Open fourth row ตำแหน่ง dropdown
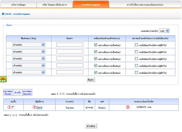This screenshot has width=182, height=132. point(29,65)
